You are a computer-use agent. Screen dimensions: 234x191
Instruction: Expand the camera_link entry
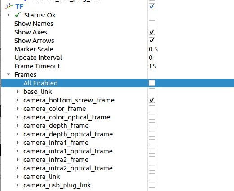[x=18, y=177]
